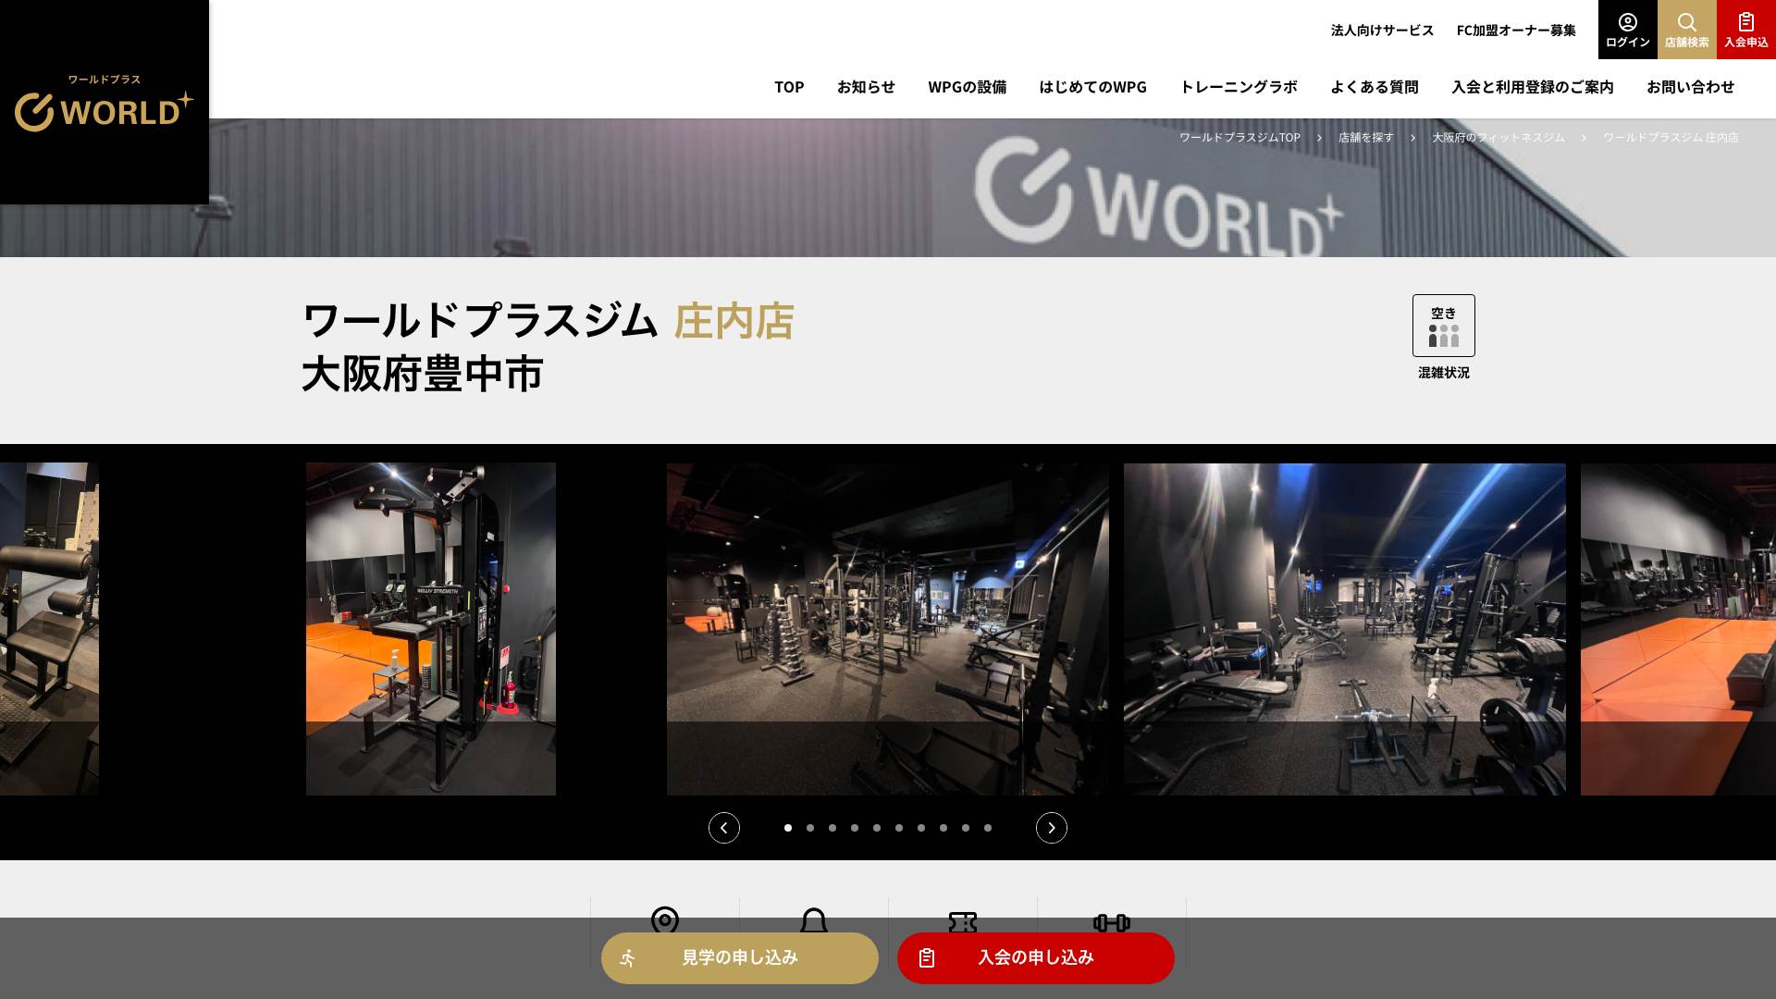Open the よくある質問 menu item
The height and width of the screenshot is (999, 1776).
coord(1375,87)
